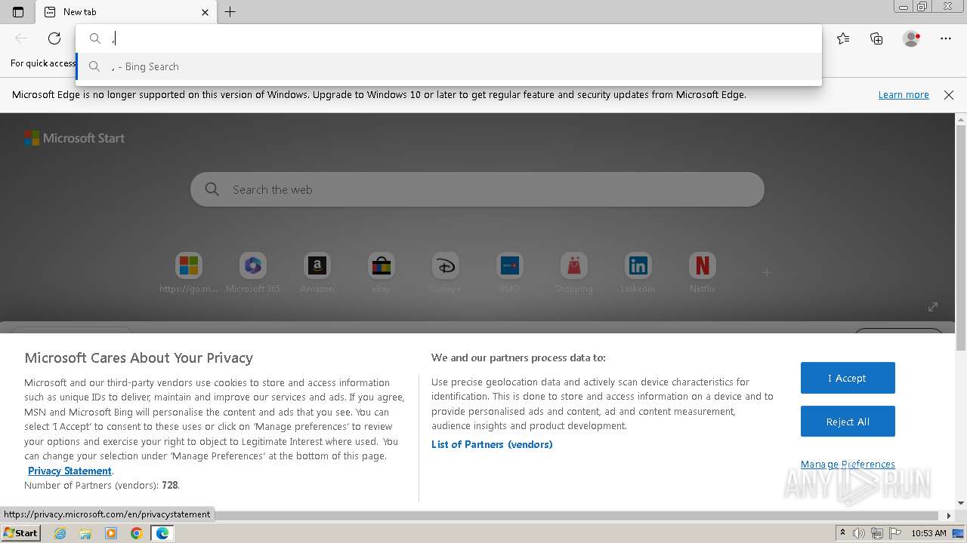967x543 pixels.
Task: Open the Windows Start button
Action: (x=20, y=533)
